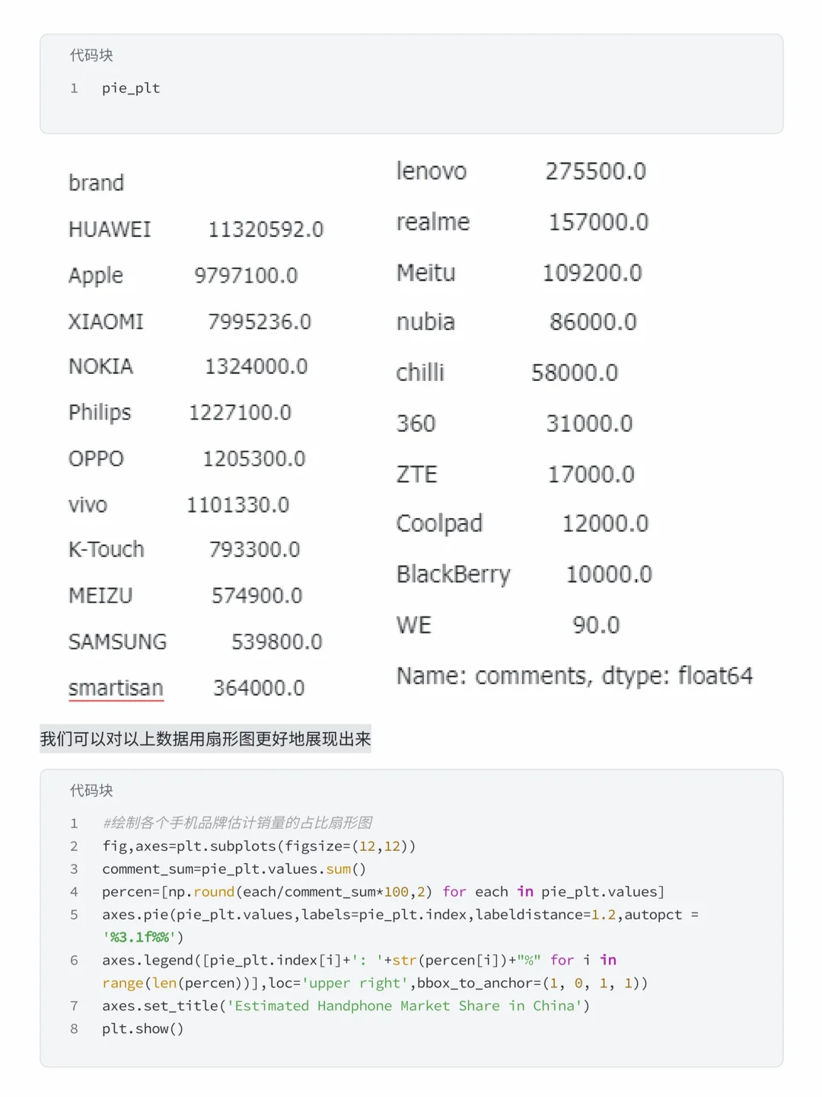Click the second 代码块 header label
Viewport: 822px width, 1097px height.
91,791
